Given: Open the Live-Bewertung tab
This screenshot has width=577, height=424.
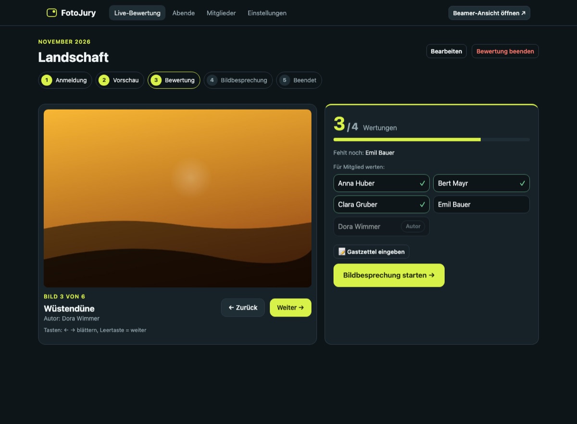Looking at the screenshot, I should pos(137,13).
